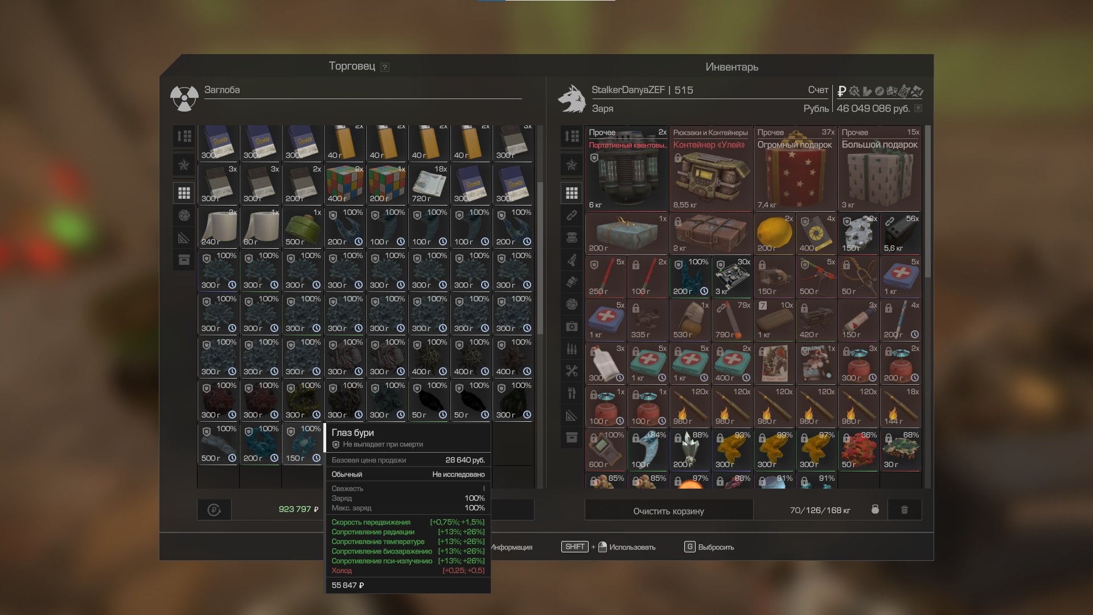Select the all-items grid filter in inventory sidebar

pos(572,193)
